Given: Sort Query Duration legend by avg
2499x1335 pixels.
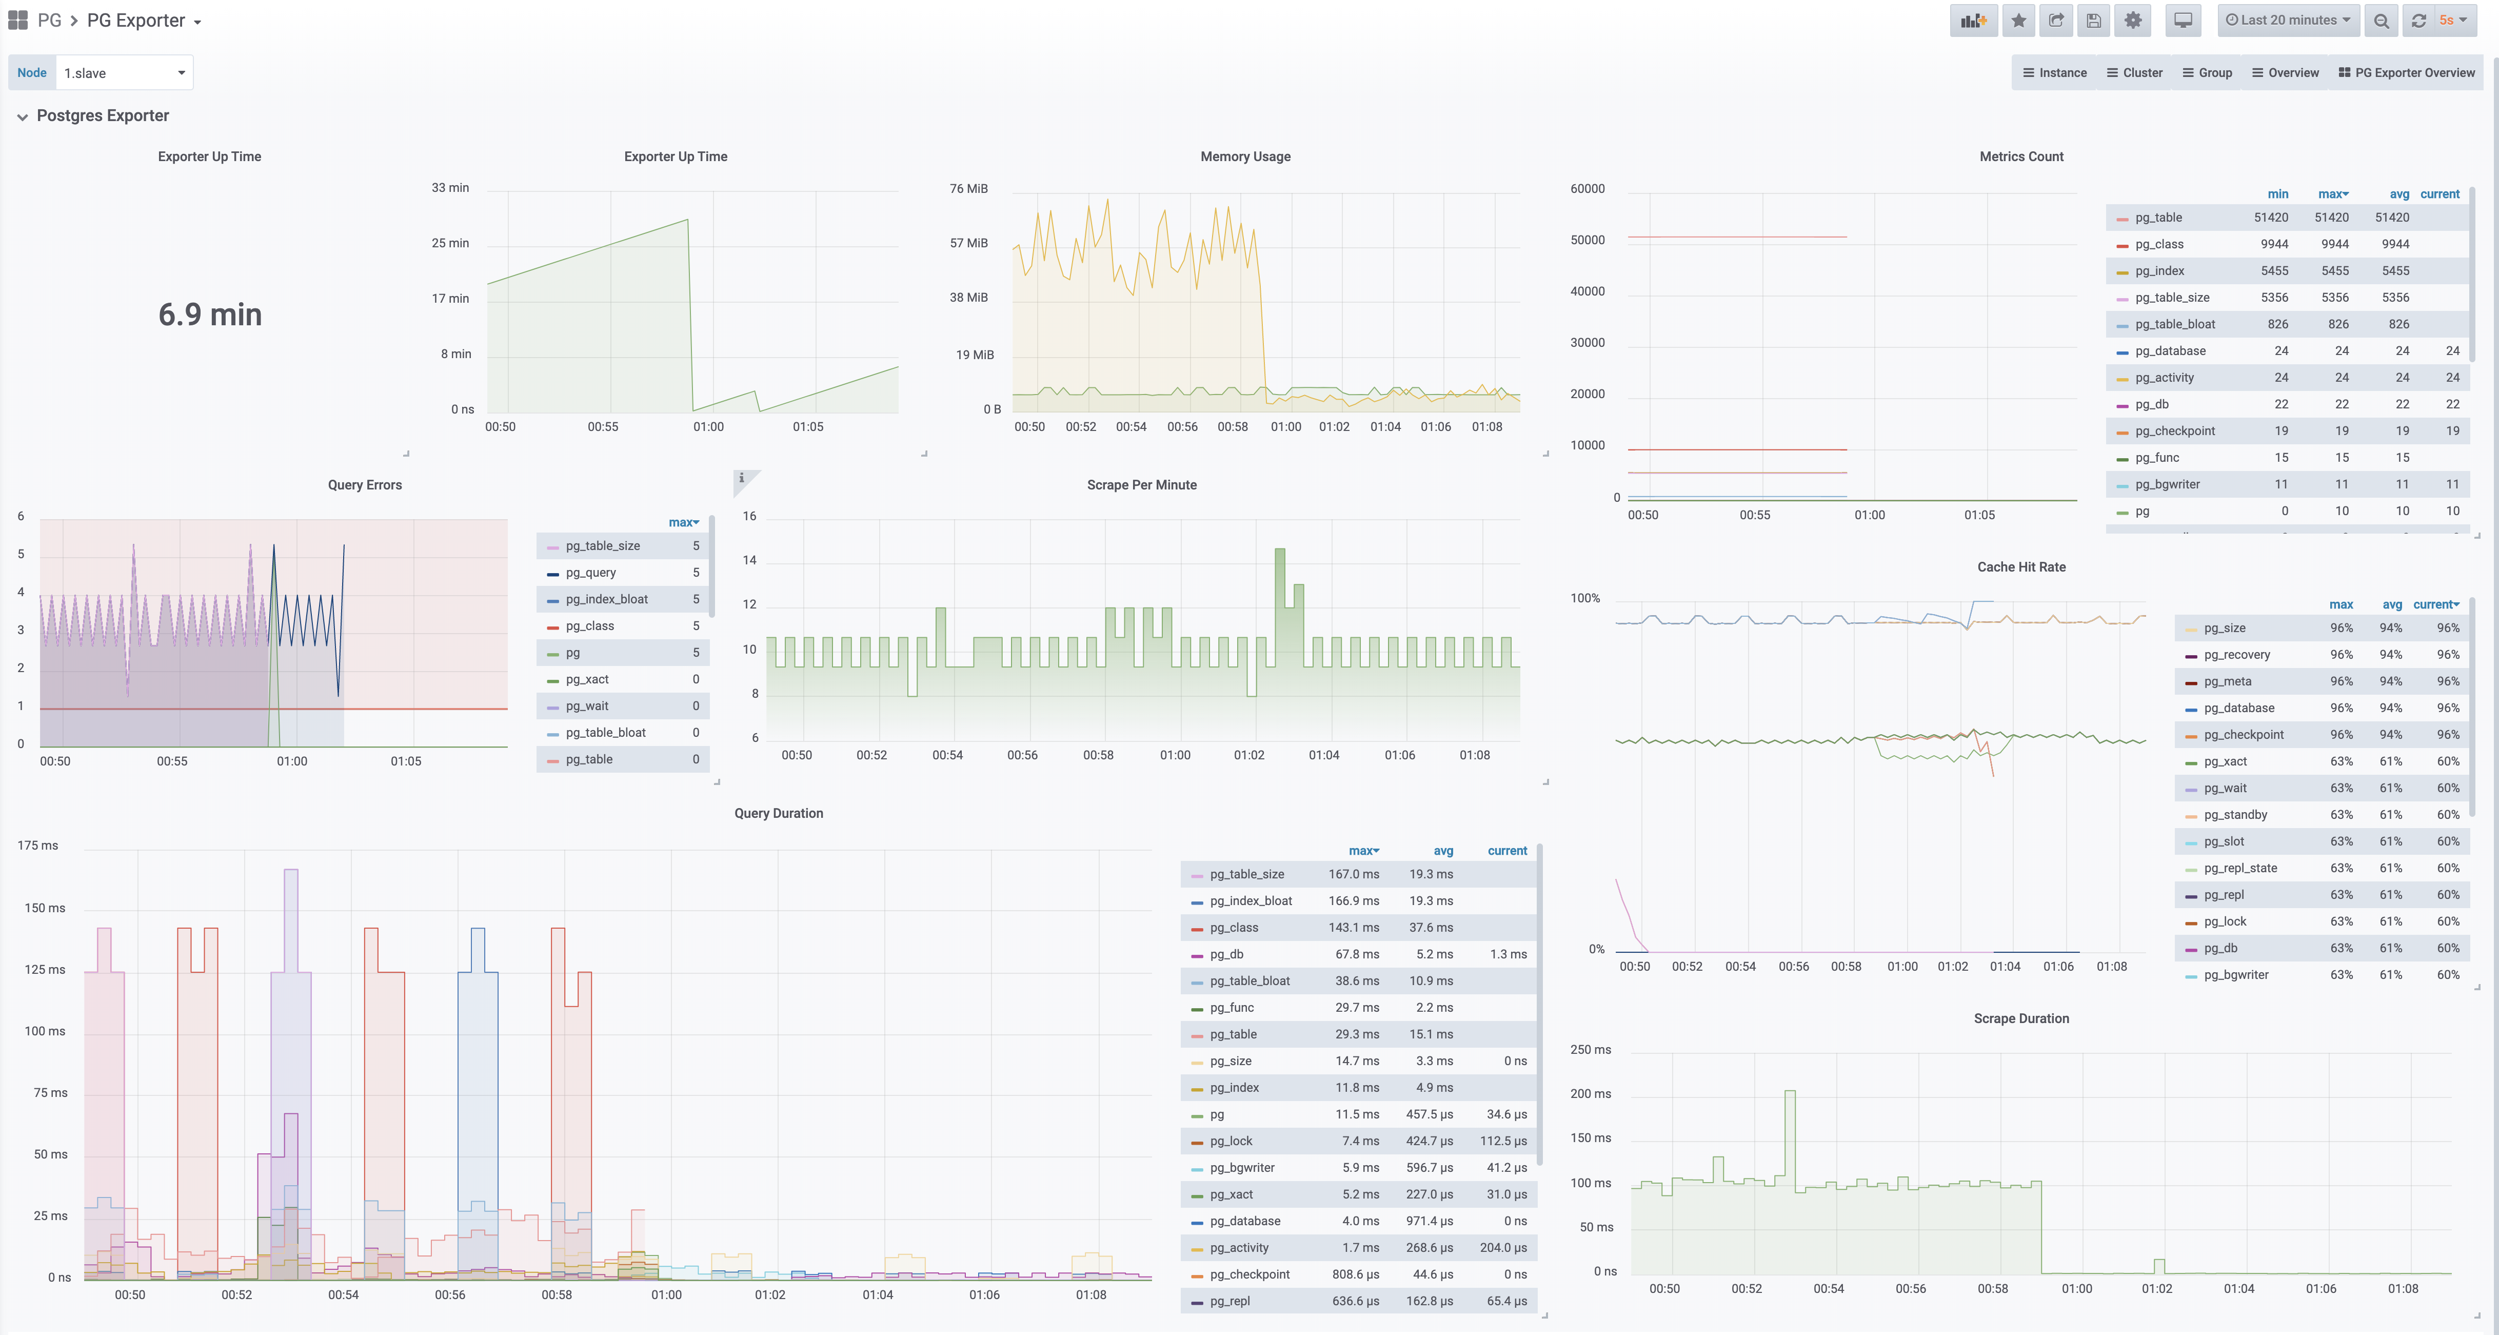Looking at the screenshot, I should point(1442,851).
